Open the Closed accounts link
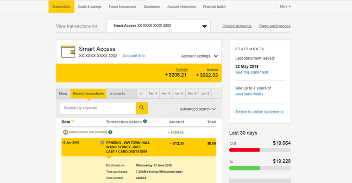352x183 pixels. pos(237,26)
